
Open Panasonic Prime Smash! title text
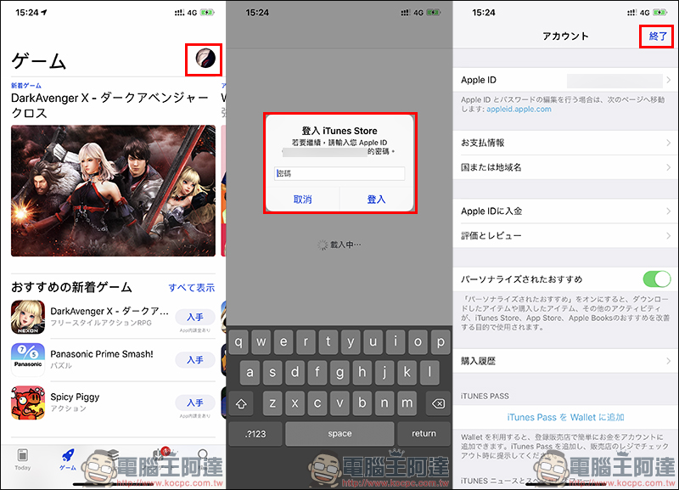pyautogui.click(x=102, y=354)
